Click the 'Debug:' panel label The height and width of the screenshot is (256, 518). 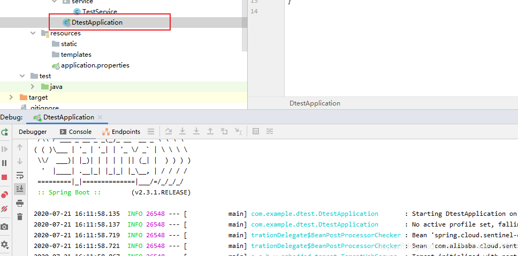(x=12, y=117)
